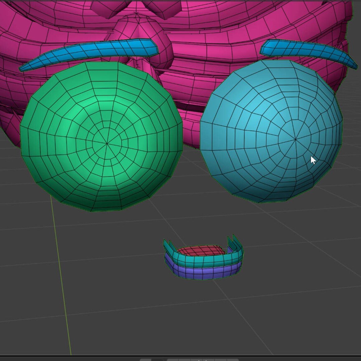Image resolution: width=361 pixels, height=361 pixels.
Task: Click the pole vertex of the light-blue eye
Action: tap(295, 139)
